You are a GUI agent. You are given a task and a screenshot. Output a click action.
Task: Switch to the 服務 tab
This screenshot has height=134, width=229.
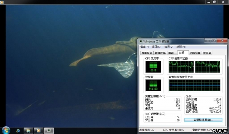171,53
